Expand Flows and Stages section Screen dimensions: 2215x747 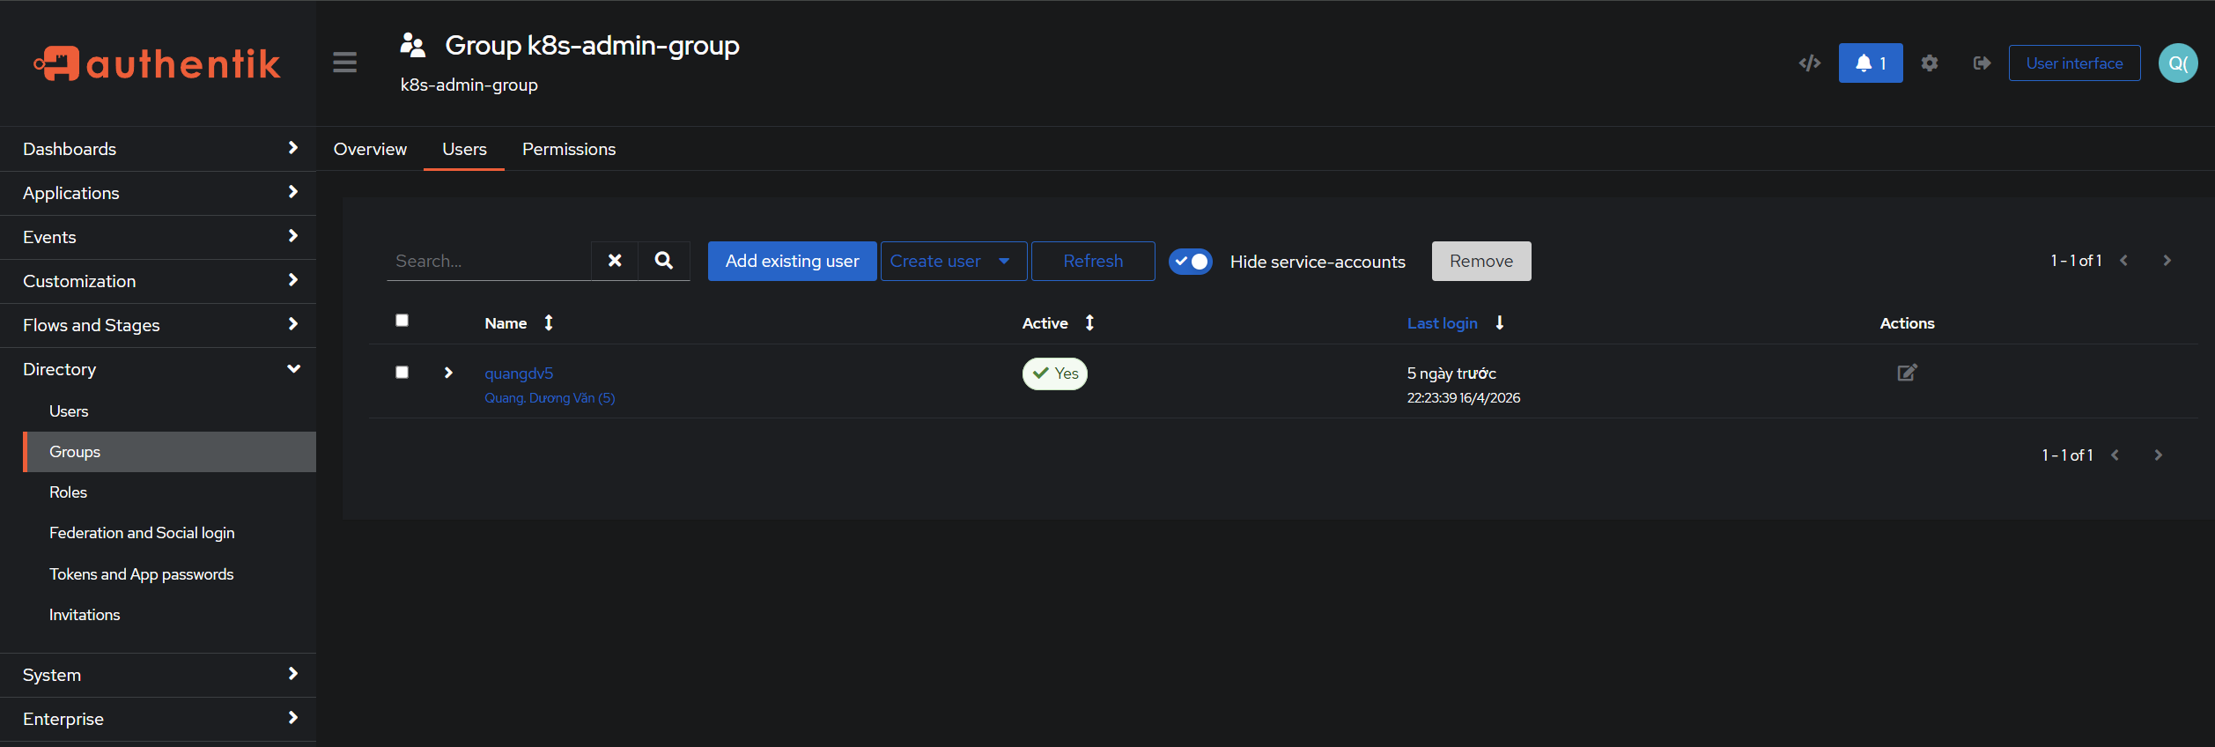(159, 325)
